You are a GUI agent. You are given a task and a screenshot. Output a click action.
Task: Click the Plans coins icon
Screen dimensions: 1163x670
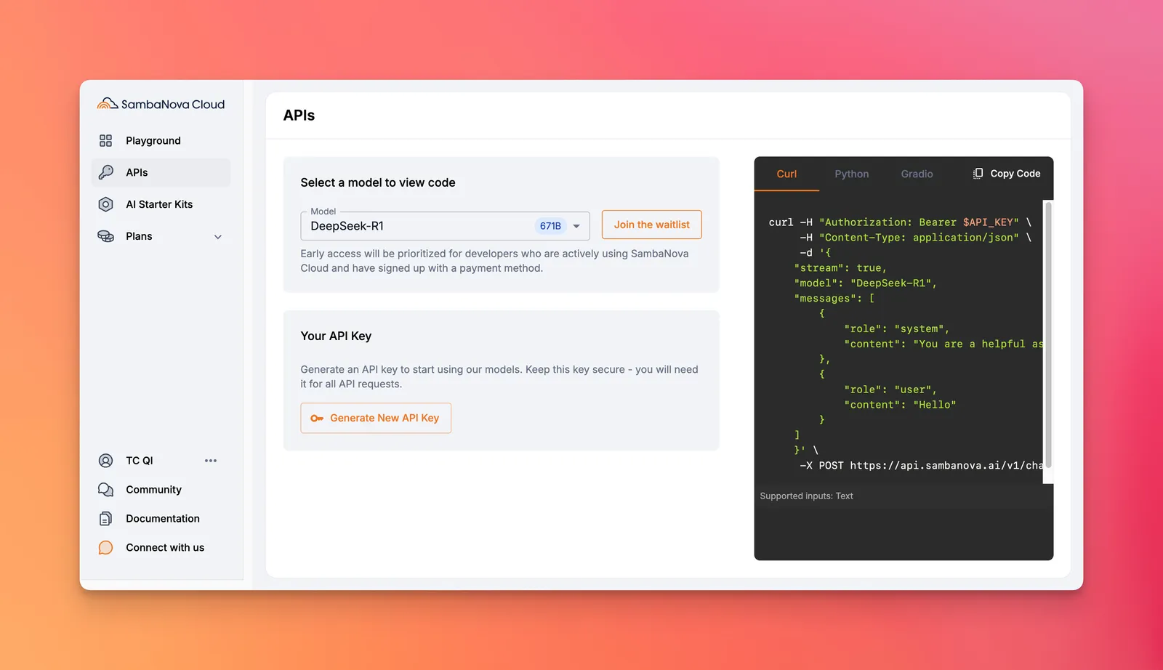105,236
